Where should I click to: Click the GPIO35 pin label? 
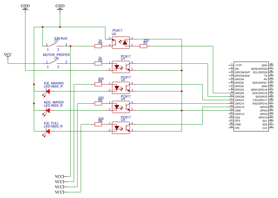[239, 83]
